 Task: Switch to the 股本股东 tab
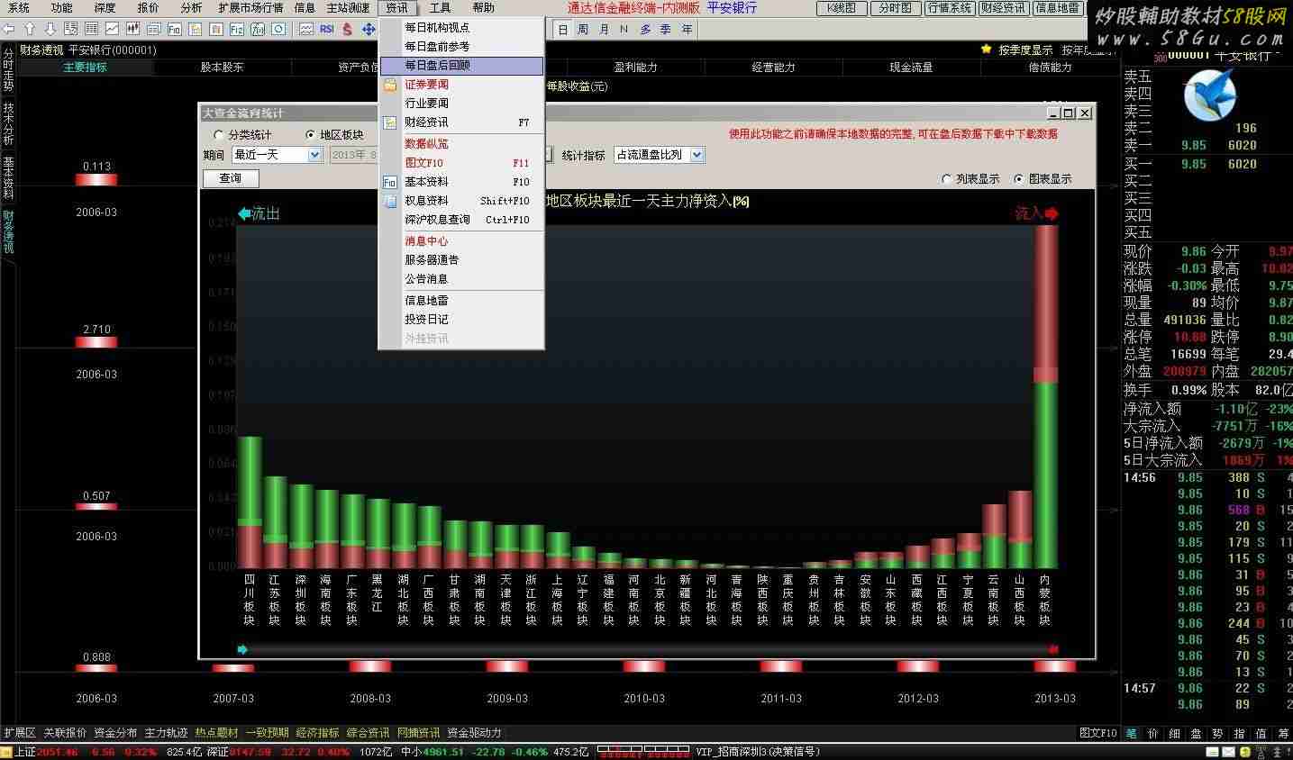(222, 68)
